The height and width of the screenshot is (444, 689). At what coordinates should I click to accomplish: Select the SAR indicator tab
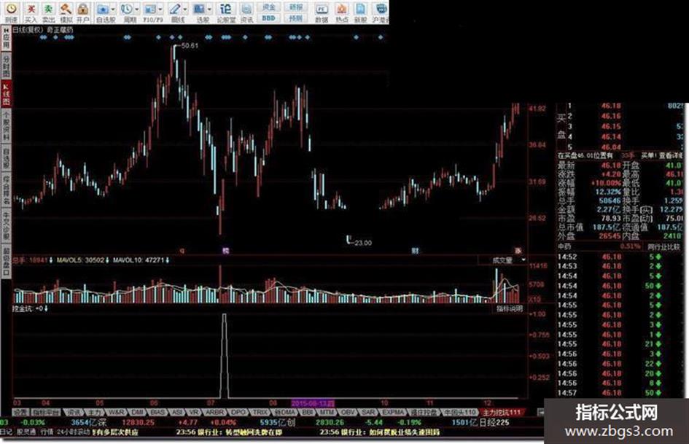point(368,413)
